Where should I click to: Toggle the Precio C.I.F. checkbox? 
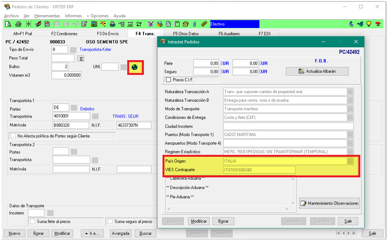168,80
